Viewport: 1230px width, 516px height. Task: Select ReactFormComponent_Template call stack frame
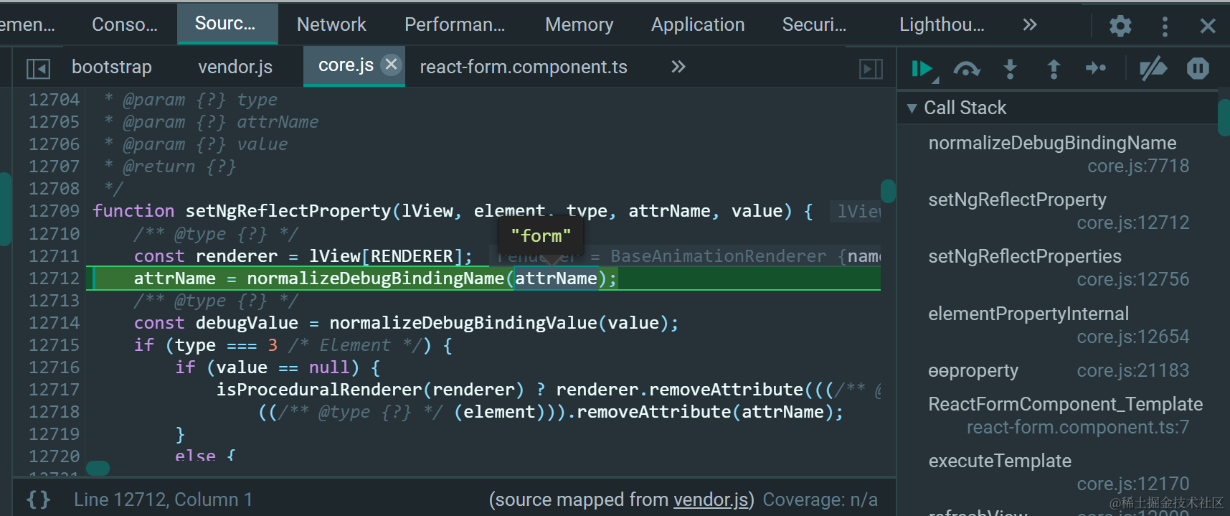1059,416
